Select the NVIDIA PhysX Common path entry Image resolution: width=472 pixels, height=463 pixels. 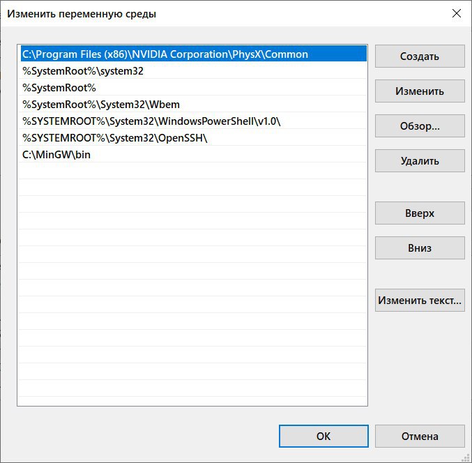click(x=165, y=54)
